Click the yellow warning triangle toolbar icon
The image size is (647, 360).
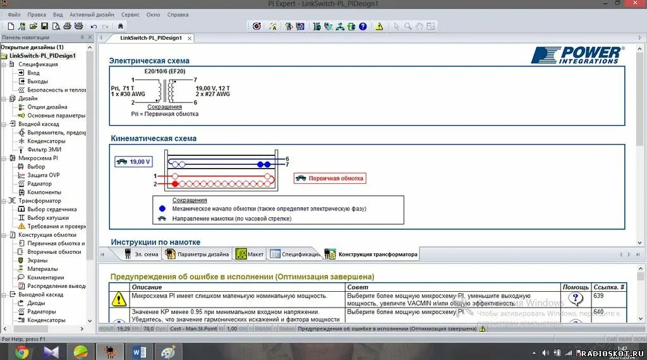point(379,27)
